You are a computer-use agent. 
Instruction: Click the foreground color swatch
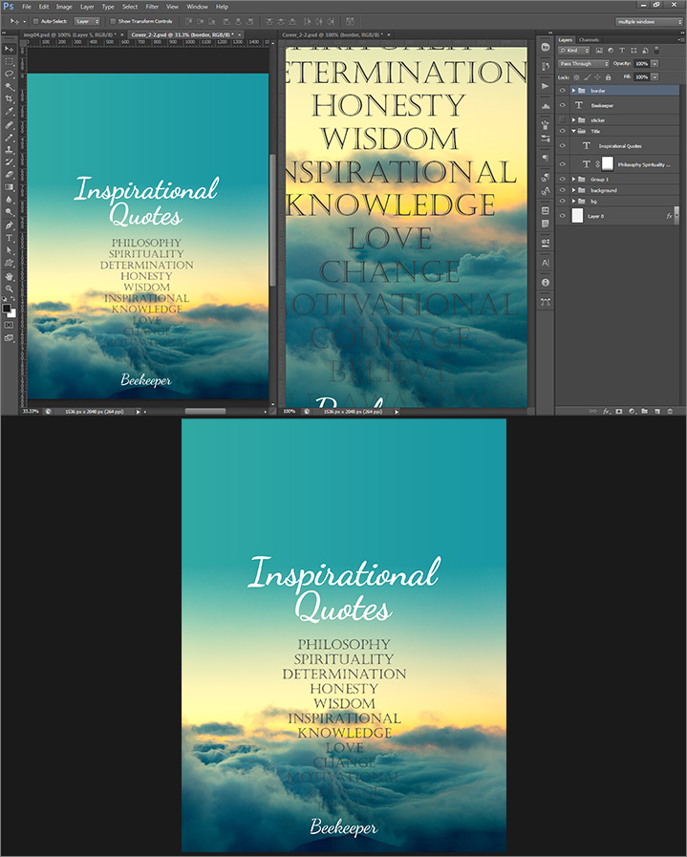8,308
